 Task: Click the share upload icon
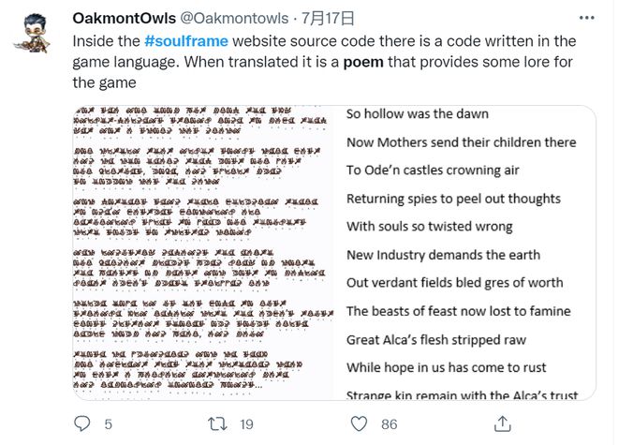pos(502,423)
